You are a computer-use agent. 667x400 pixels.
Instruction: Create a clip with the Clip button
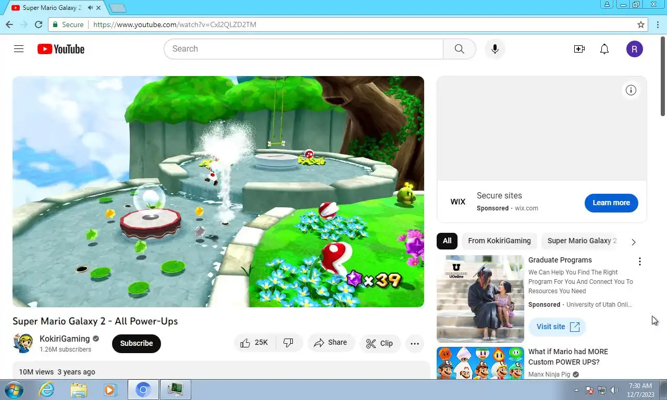coord(380,343)
